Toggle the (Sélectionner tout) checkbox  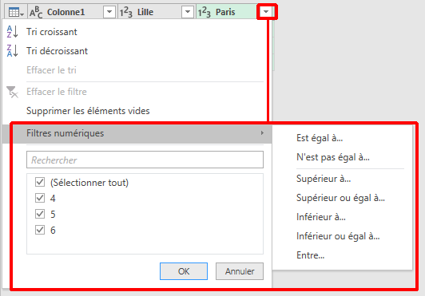tap(40, 182)
